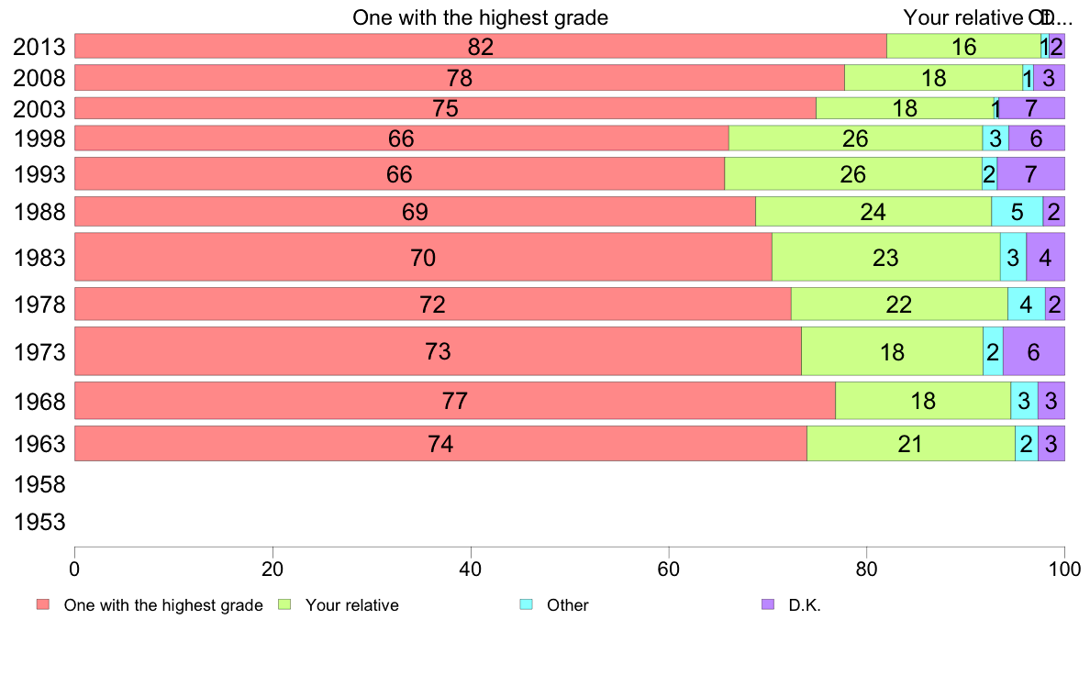1090x675 pixels.
Task: Select the 1993 green segment labeled 26
Action: 853,173
